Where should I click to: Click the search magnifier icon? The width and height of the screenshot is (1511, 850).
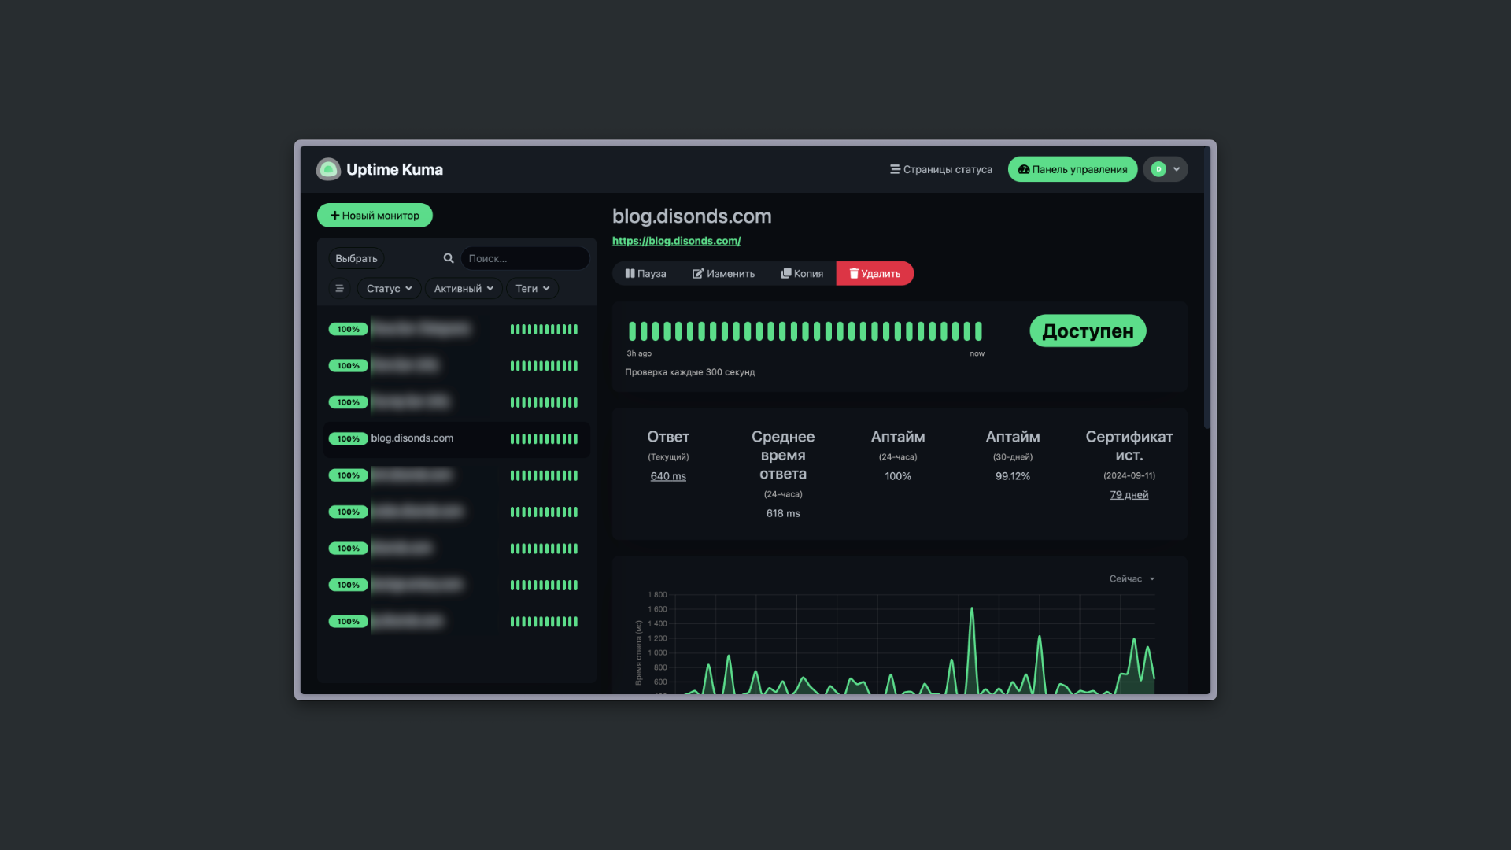click(449, 258)
